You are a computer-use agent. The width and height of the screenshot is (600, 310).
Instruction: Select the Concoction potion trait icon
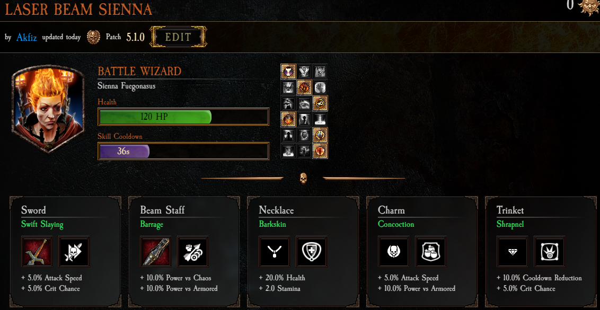(x=430, y=251)
